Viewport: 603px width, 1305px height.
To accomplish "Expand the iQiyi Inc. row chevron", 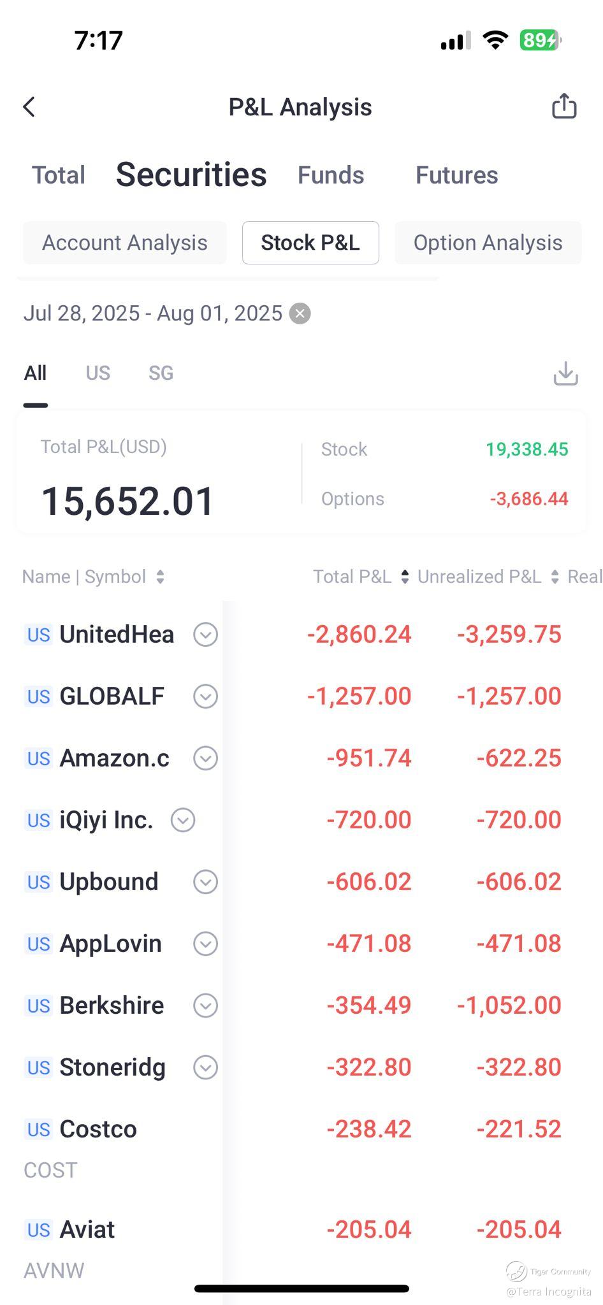I will (x=183, y=820).
